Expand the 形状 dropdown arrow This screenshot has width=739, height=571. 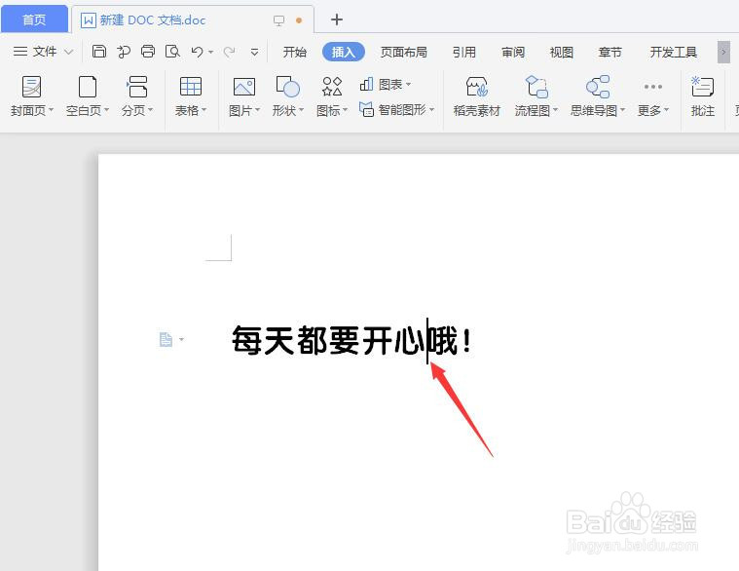pos(301,110)
